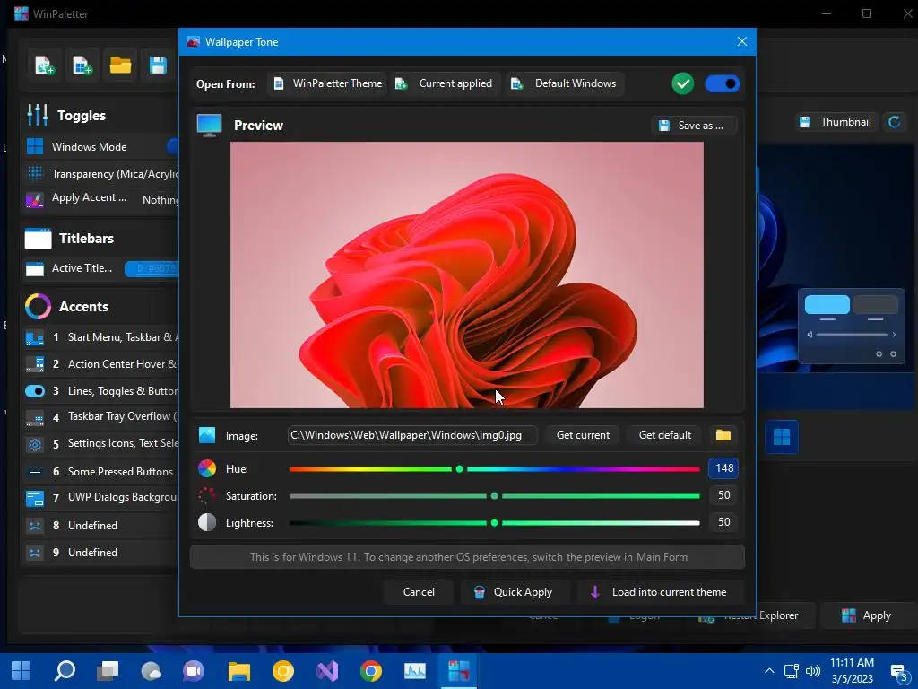The height and width of the screenshot is (689, 918).
Task: Click Get default wallpaper button
Action: [x=664, y=435]
